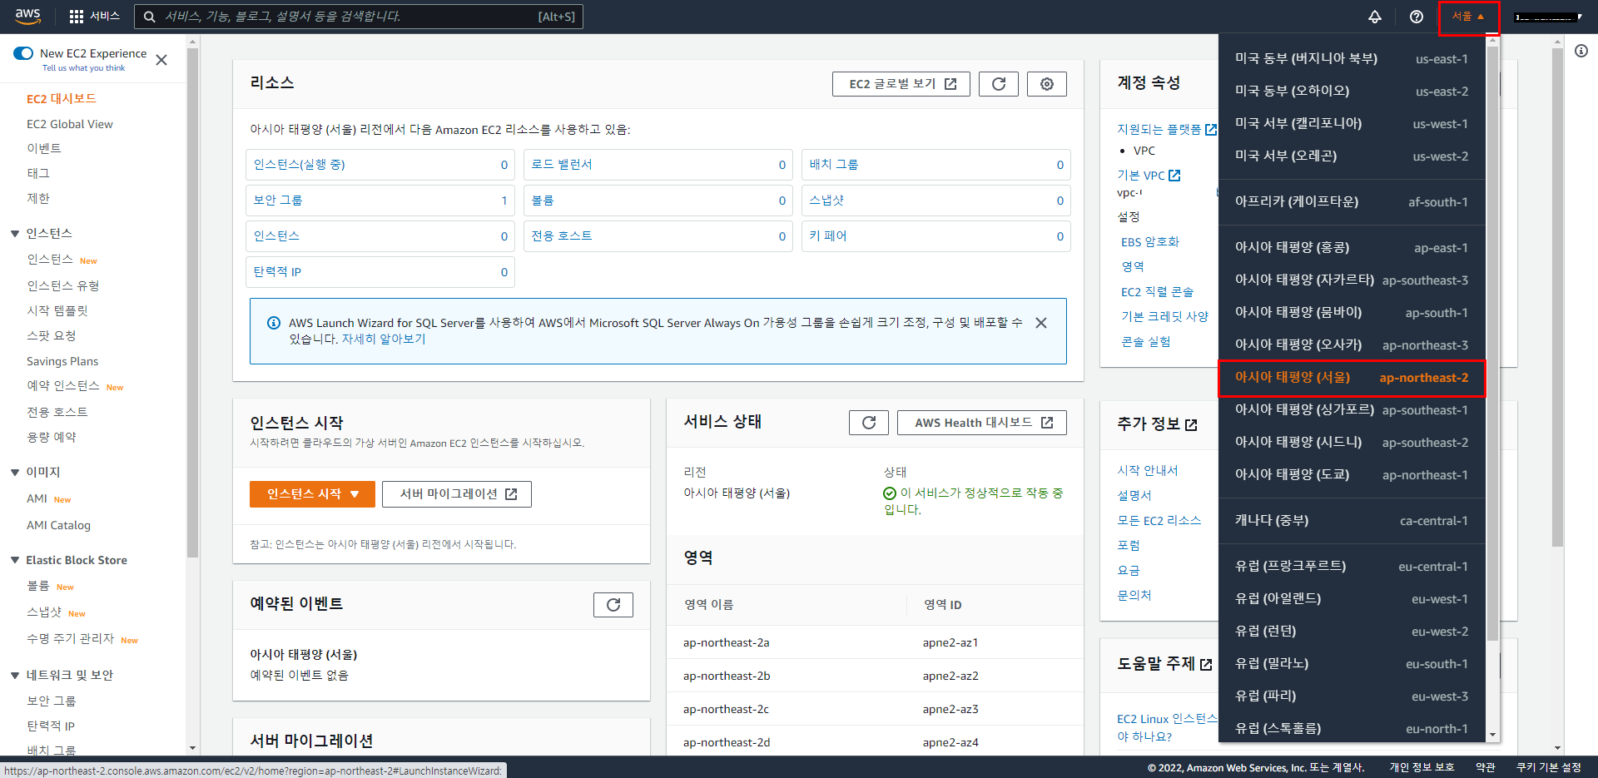
Task: Open 기본 VPC link
Action: click(x=1149, y=176)
